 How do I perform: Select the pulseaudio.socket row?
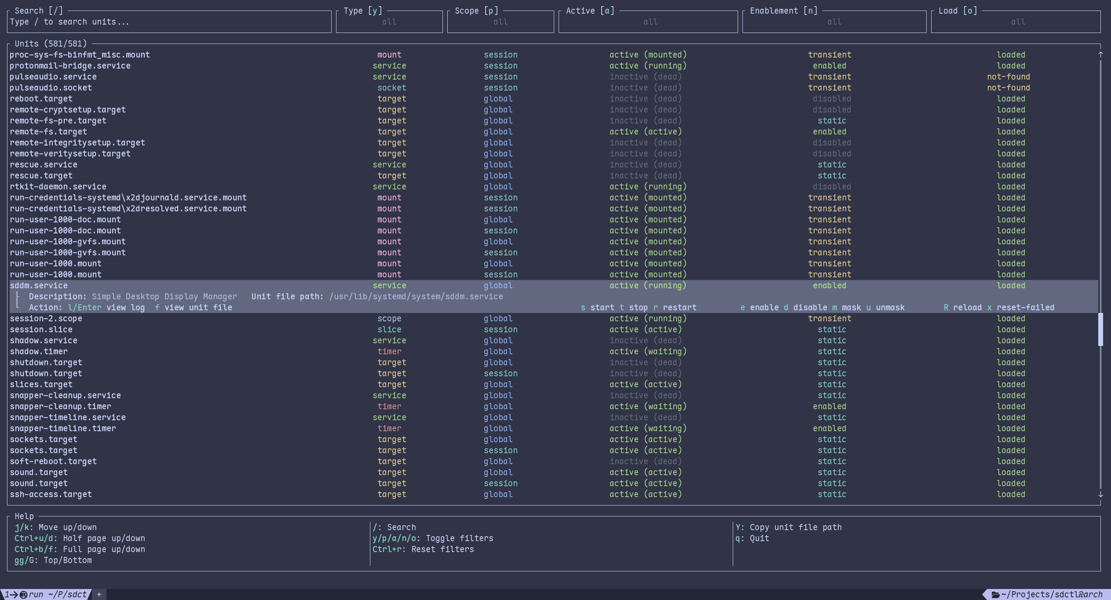coord(554,87)
